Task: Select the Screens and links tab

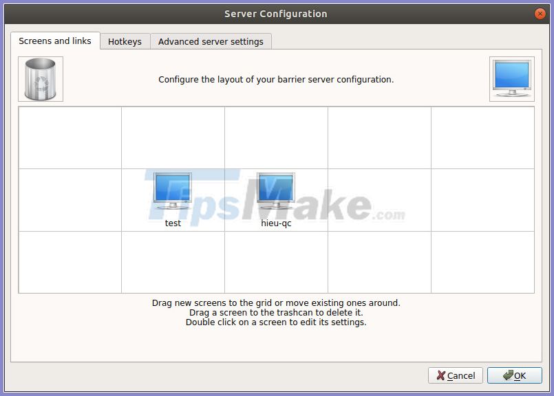Action: coord(54,41)
